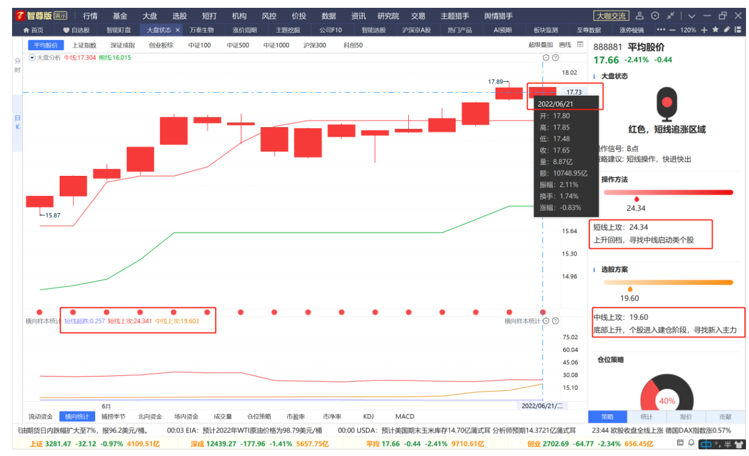
Task: Open the 研究院 menu
Action: coord(388,16)
